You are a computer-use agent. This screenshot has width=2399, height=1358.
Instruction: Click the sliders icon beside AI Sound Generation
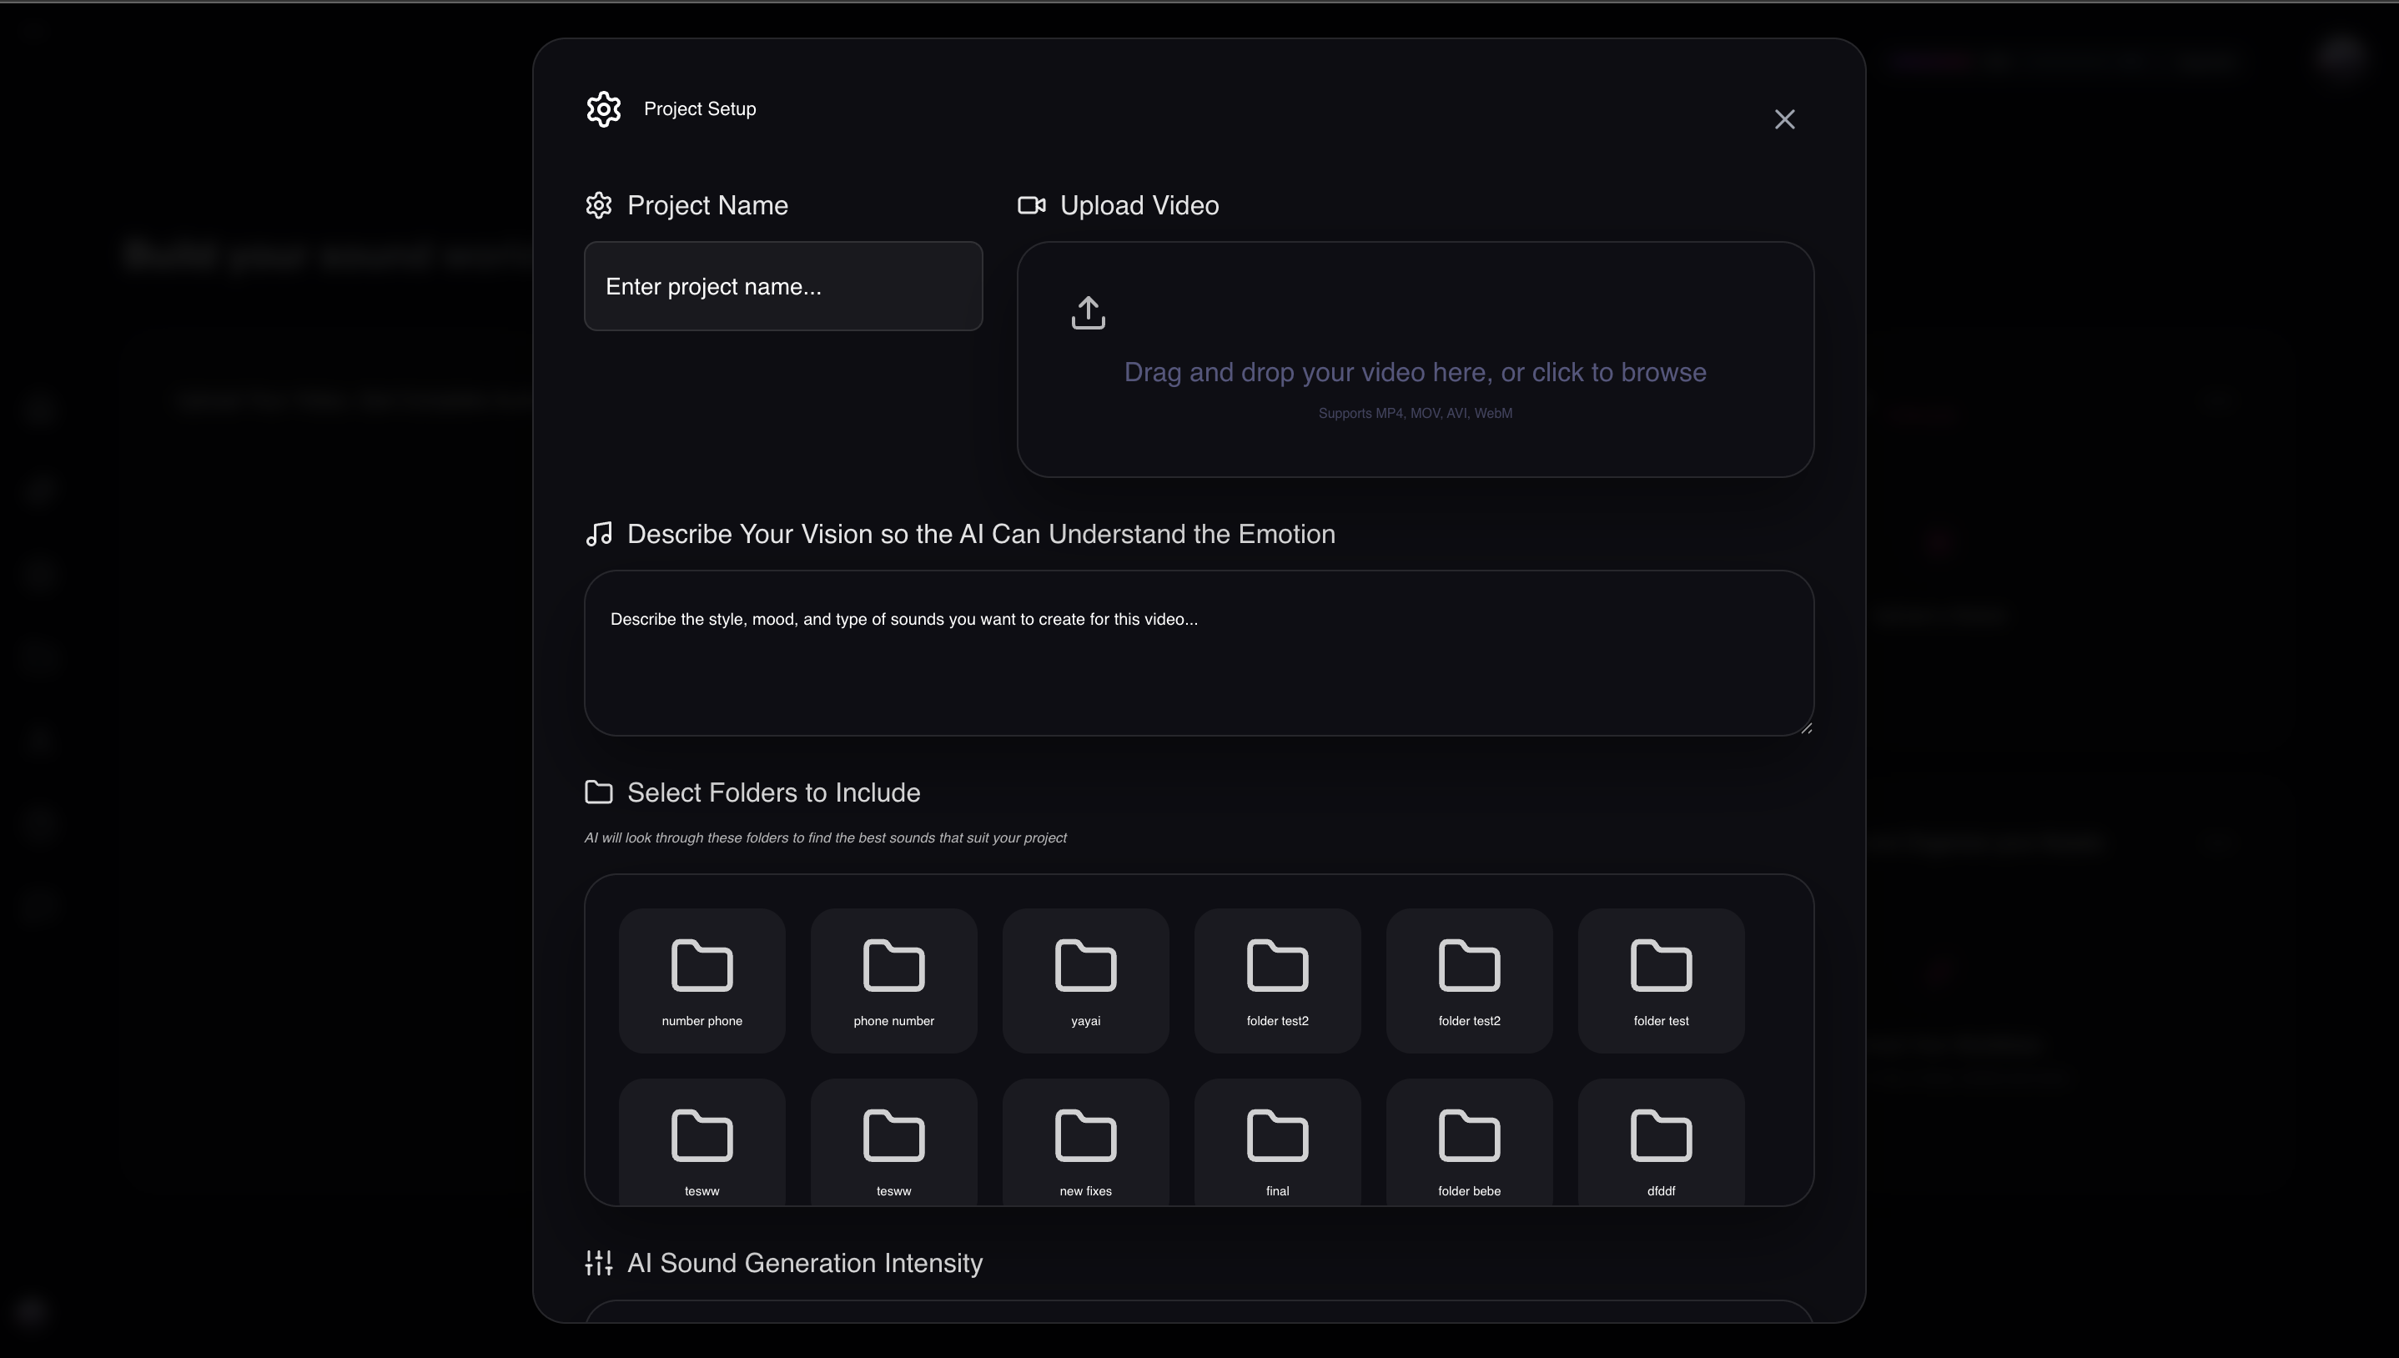(x=599, y=1262)
